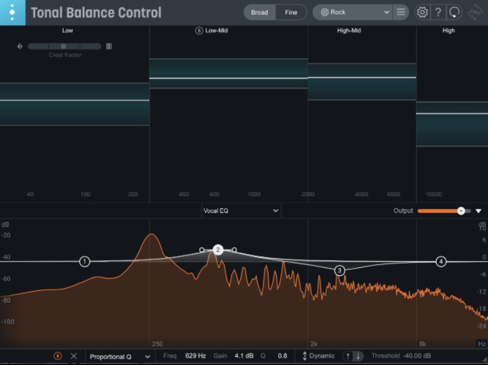The height and width of the screenshot is (365, 488).
Task: Click the Crest Factor label
Action: pos(65,55)
